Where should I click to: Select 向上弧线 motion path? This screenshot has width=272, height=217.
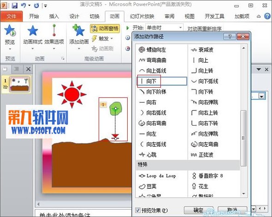coord(153,71)
